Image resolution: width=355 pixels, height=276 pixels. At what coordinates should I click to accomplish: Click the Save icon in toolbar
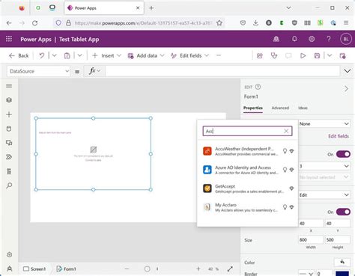click(x=317, y=55)
